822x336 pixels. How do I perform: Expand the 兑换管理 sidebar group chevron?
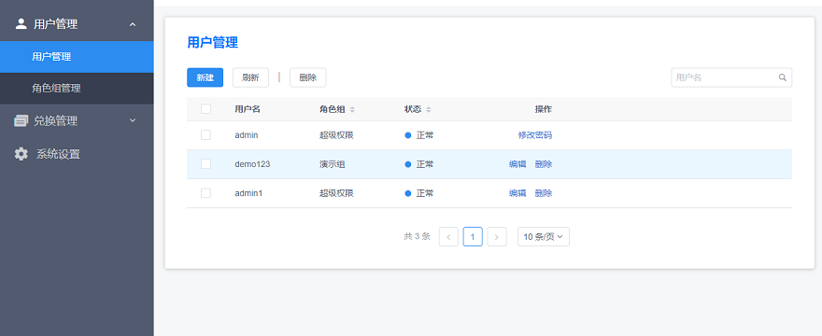(x=133, y=120)
